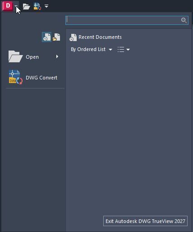Exit Autodesk DWG TrueView 2027
This screenshot has height=232, width=193.
click(145, 221)
